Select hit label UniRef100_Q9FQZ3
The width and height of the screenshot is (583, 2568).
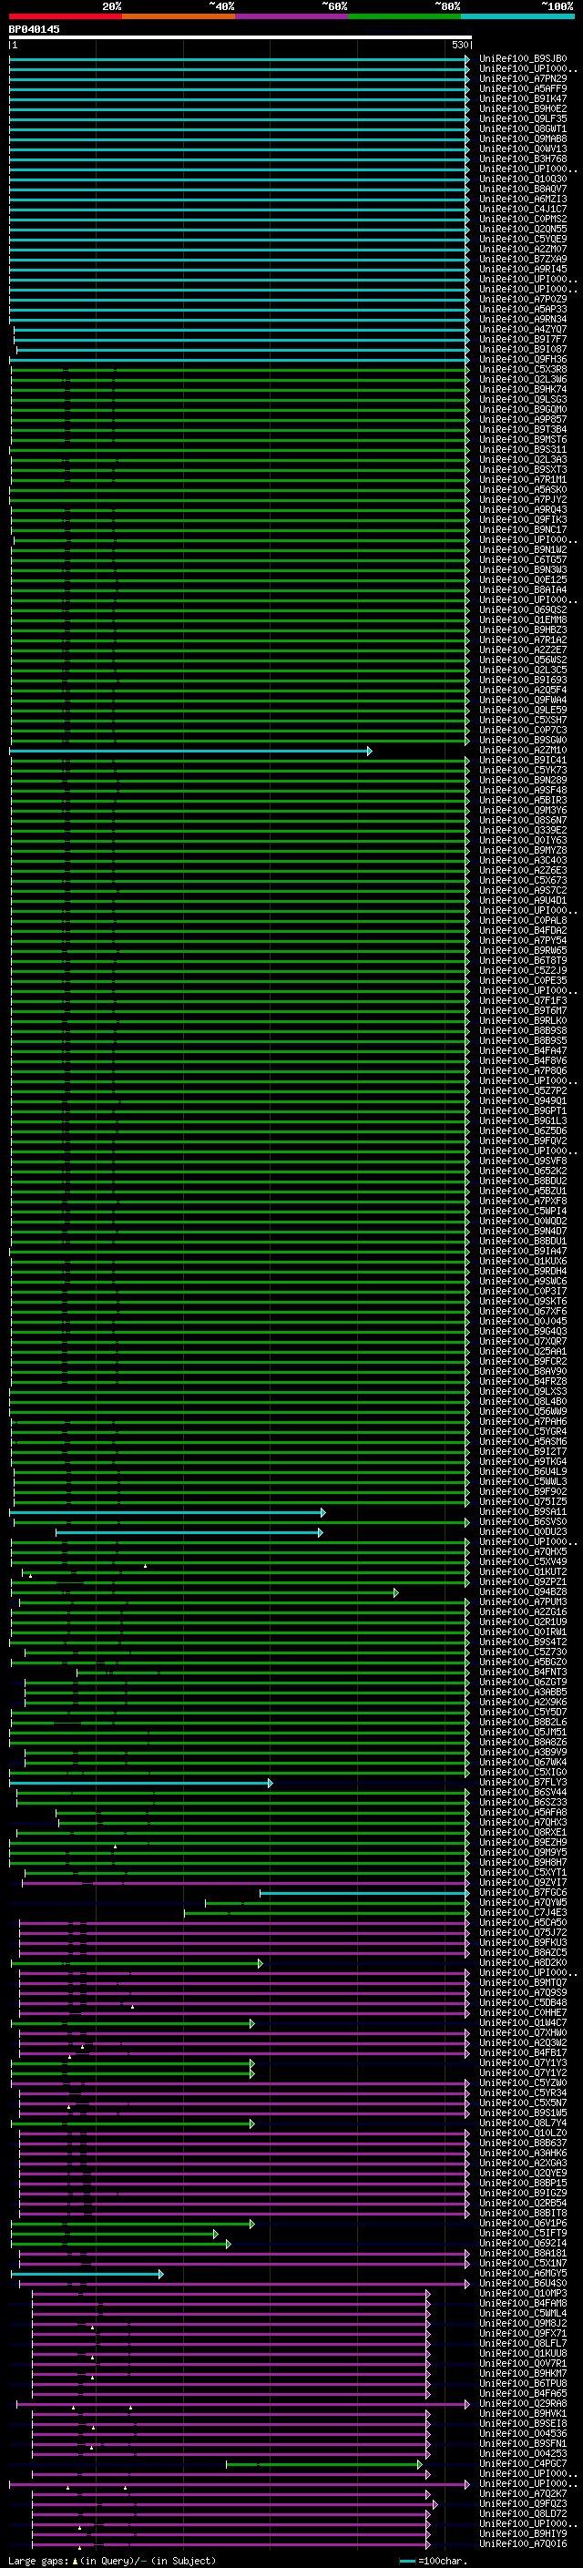coord(523,2504)
